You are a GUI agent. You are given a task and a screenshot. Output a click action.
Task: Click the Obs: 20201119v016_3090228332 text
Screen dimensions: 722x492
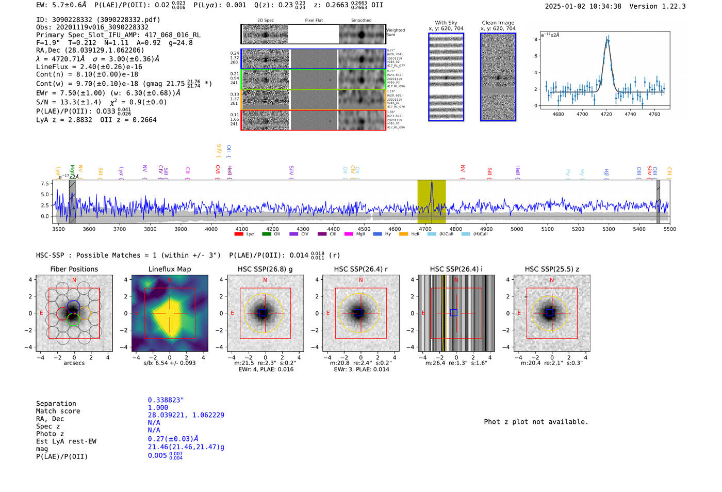pos(92,27)
